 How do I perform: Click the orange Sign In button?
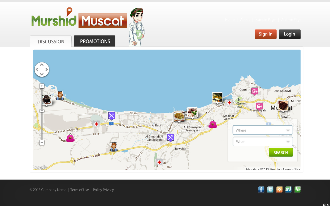(x=266, y=34)
